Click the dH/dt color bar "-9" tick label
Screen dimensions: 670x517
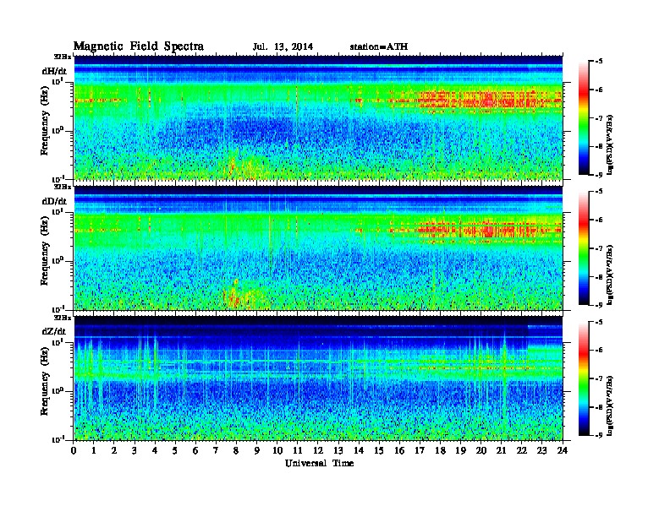(x=599, y=175)
